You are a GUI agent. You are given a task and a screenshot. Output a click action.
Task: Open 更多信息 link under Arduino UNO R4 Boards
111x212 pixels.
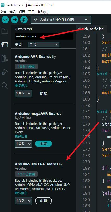[x=21, y=193]
